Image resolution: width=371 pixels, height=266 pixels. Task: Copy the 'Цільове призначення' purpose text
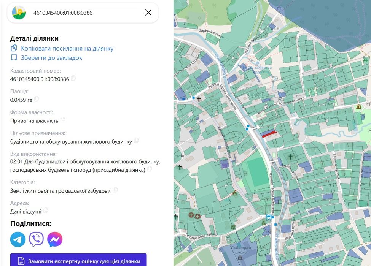coord(136,141)
